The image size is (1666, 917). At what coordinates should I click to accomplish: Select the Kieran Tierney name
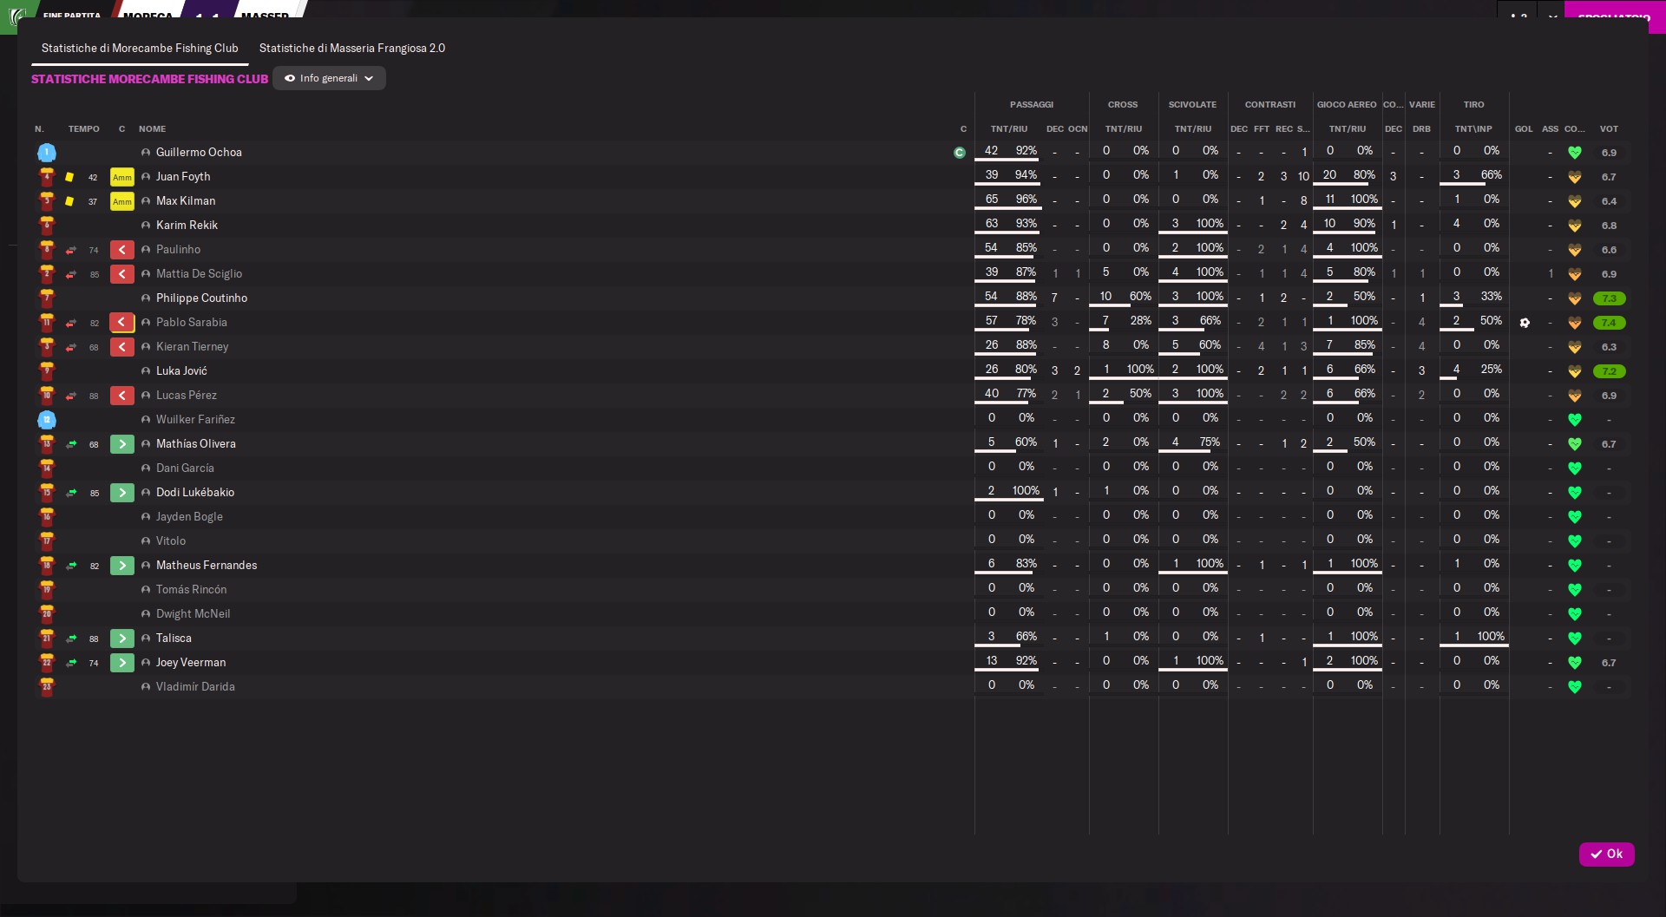pos(192,347)
